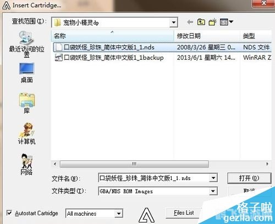Open Recent Places (最近访问的位置) in sidebar
The width and height of the screenshot is (275, 224).
[x=26, y=44]
